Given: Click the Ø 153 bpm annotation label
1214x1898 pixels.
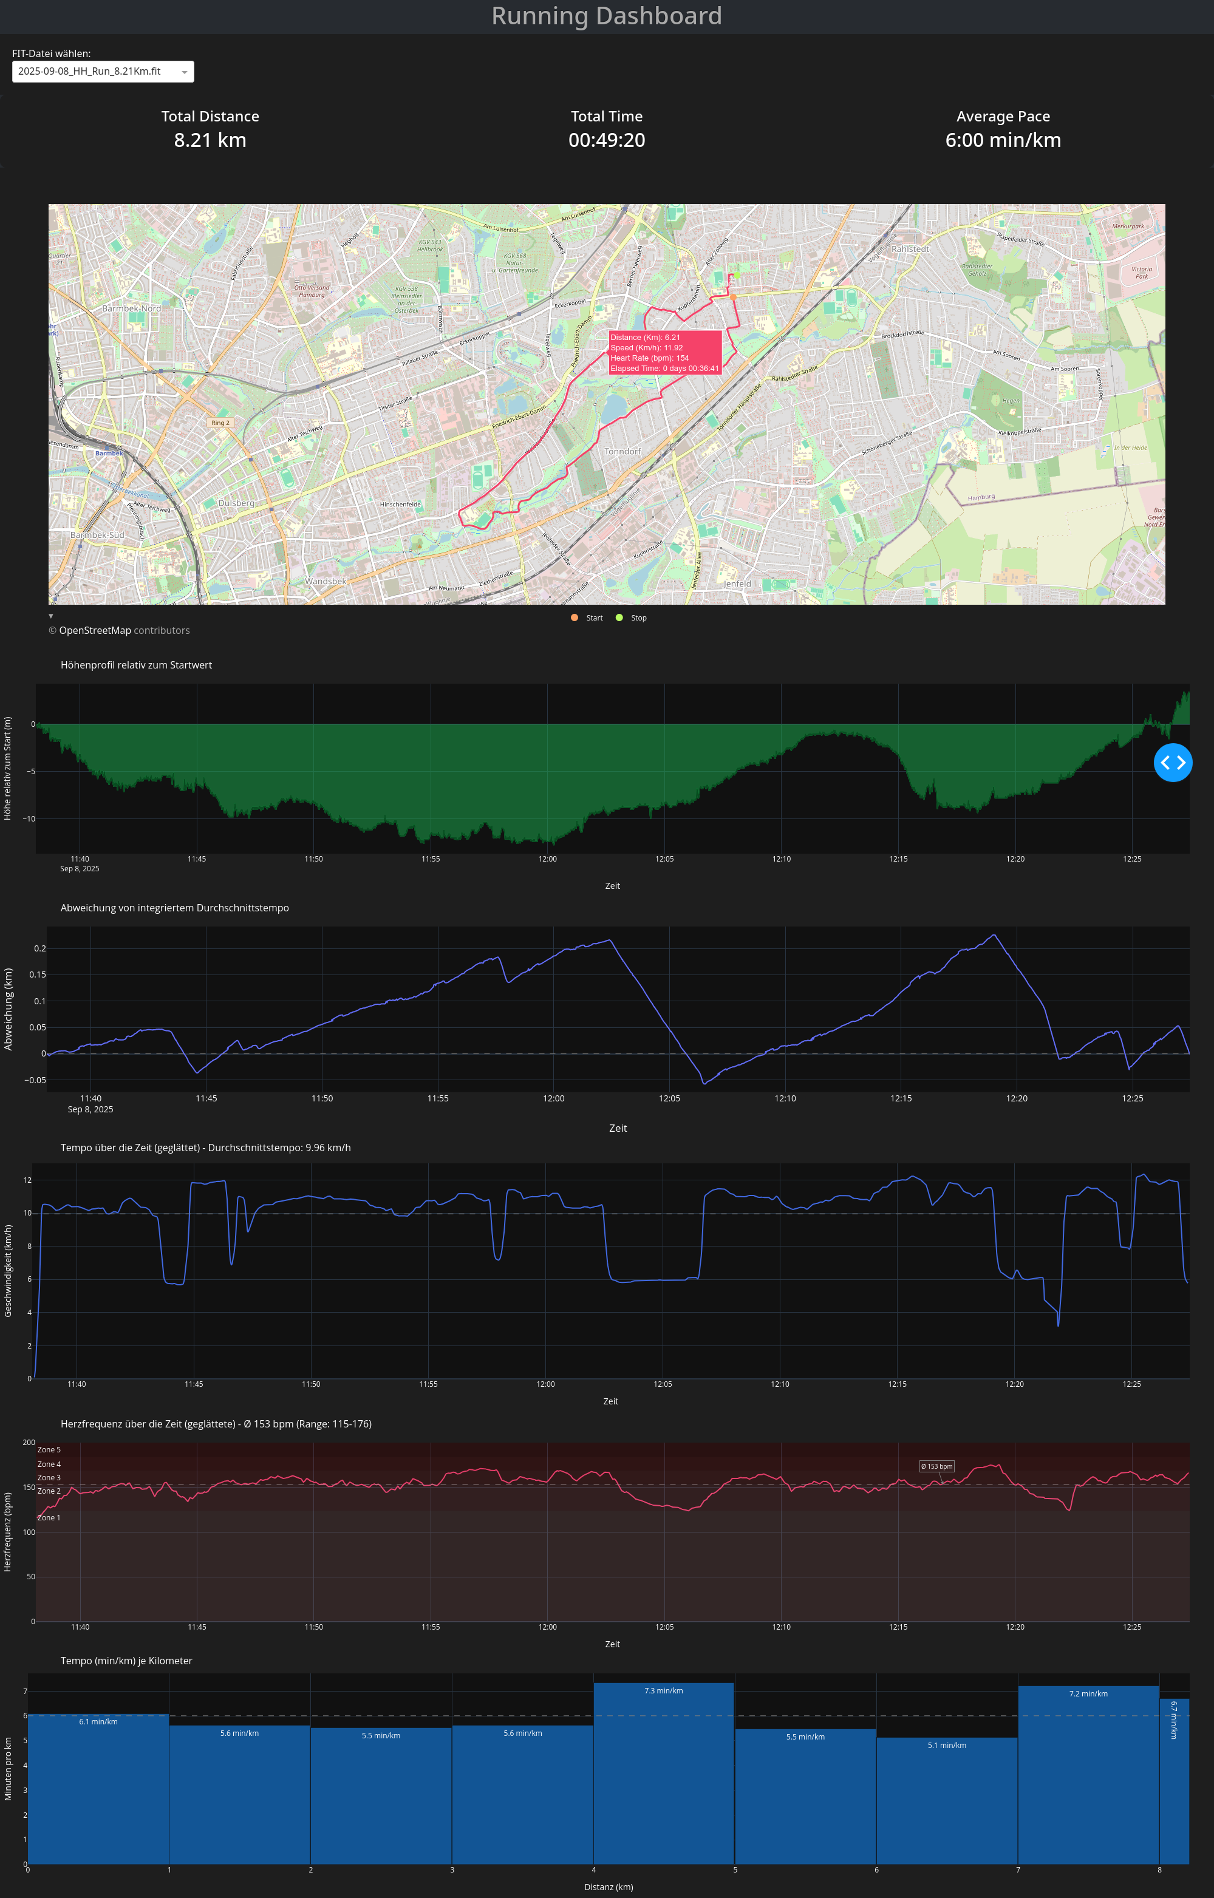Looking at the screenshot, I should (x=936, y=1466).
